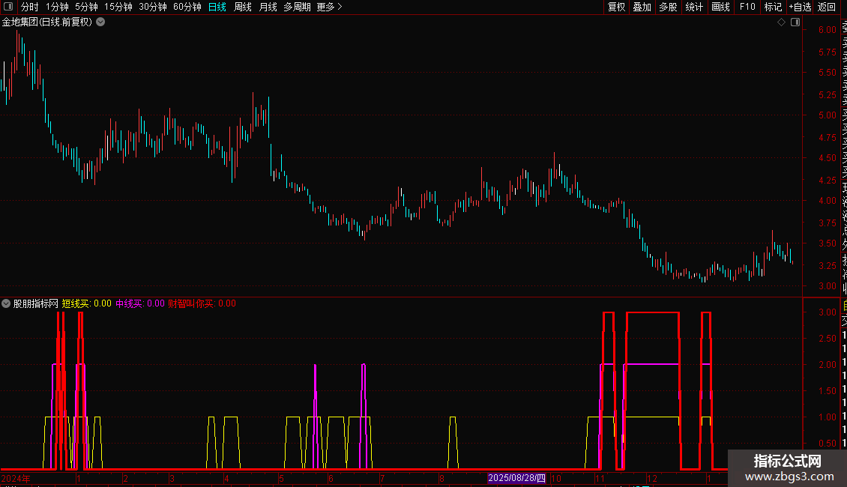Viewport: 847px width, 487px height.
Task: Select the 1分钟 period tab
Action: click(x=57, y=7)
